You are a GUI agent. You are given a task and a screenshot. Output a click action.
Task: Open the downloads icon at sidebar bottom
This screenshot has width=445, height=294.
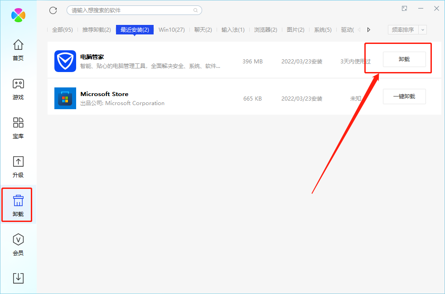[x=18, y=278]
